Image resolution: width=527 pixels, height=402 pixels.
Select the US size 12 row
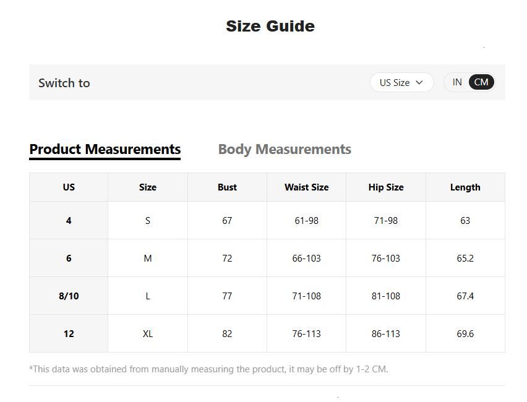click(69, 334)
